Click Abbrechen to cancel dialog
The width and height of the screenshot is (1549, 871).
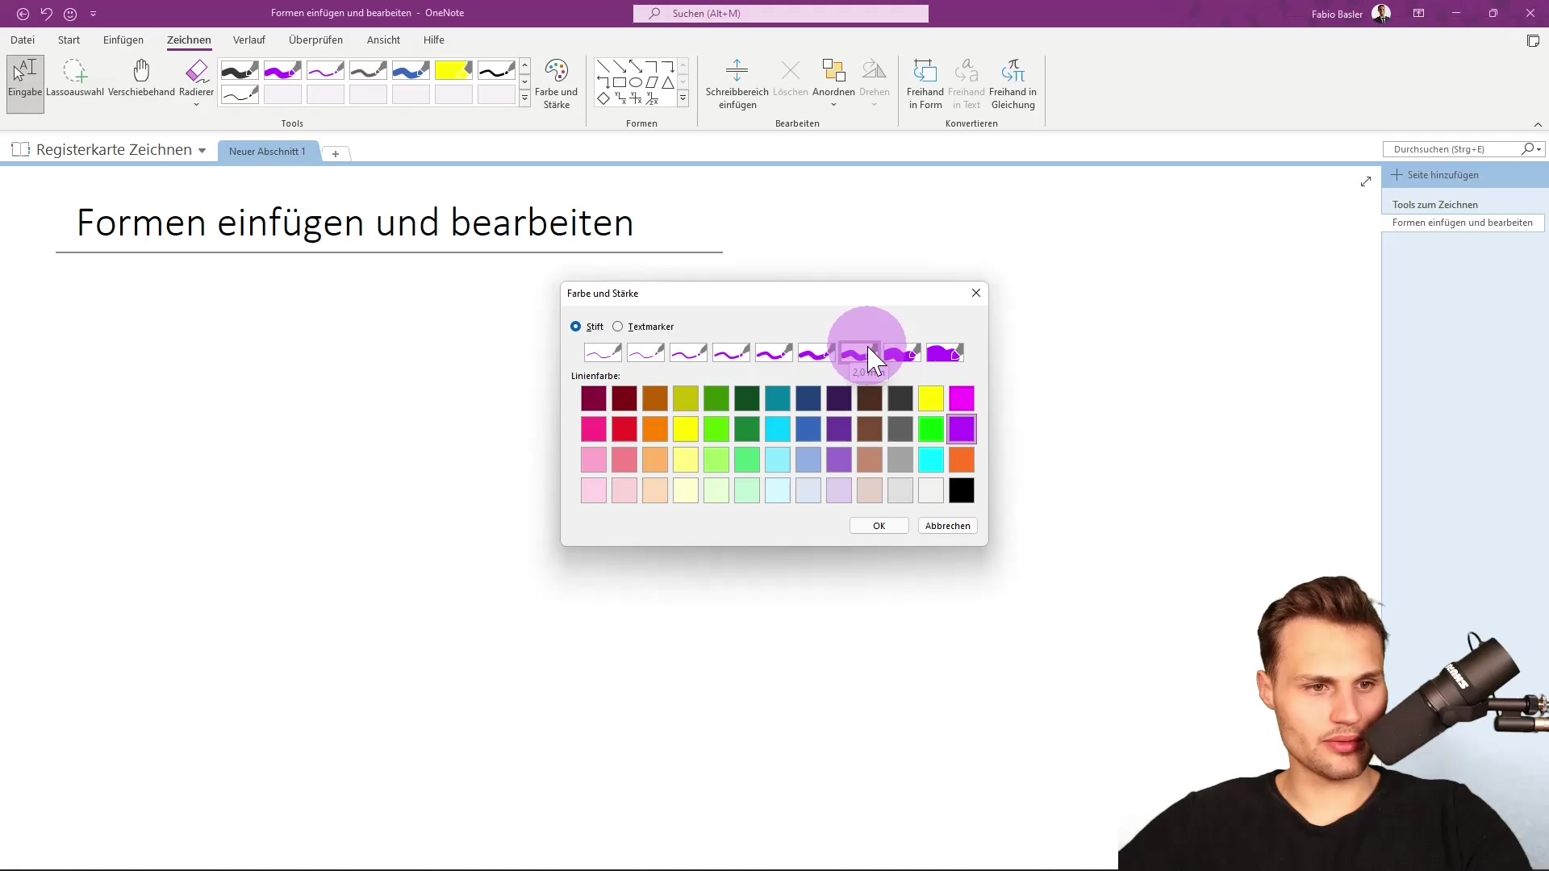tap(947, 526)
